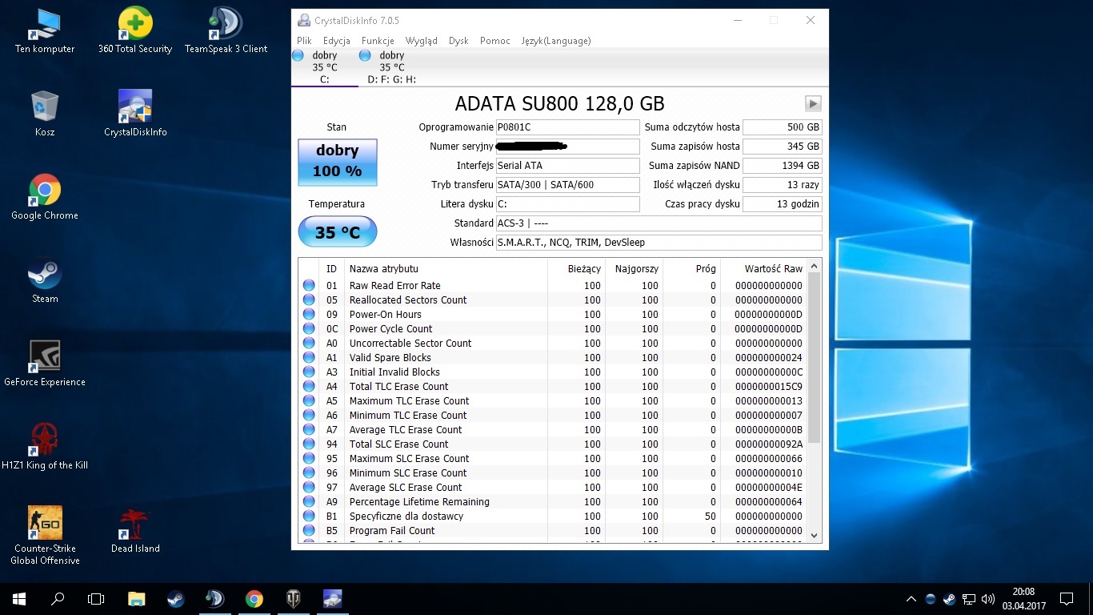Viewport: 1093px width, 615px height.
Task: Select Reallocated Sectors Count row
Action: (x=553, y=300)
